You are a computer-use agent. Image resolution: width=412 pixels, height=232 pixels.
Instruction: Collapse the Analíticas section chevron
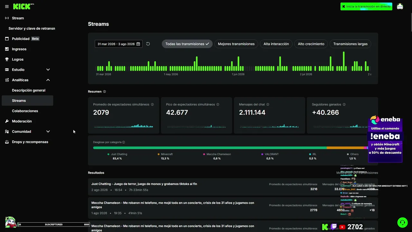coord(48,80)
